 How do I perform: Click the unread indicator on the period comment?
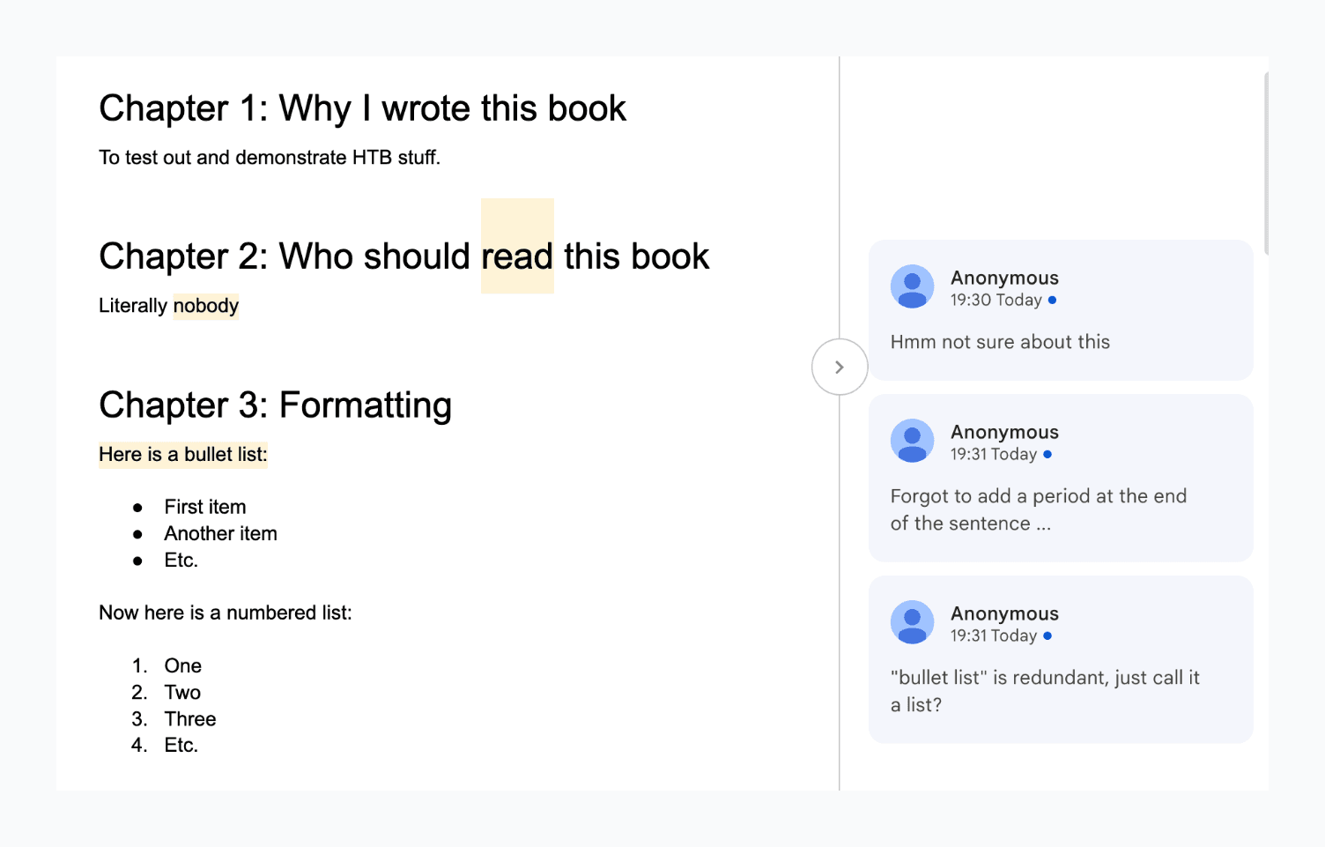click(1047, 454)
